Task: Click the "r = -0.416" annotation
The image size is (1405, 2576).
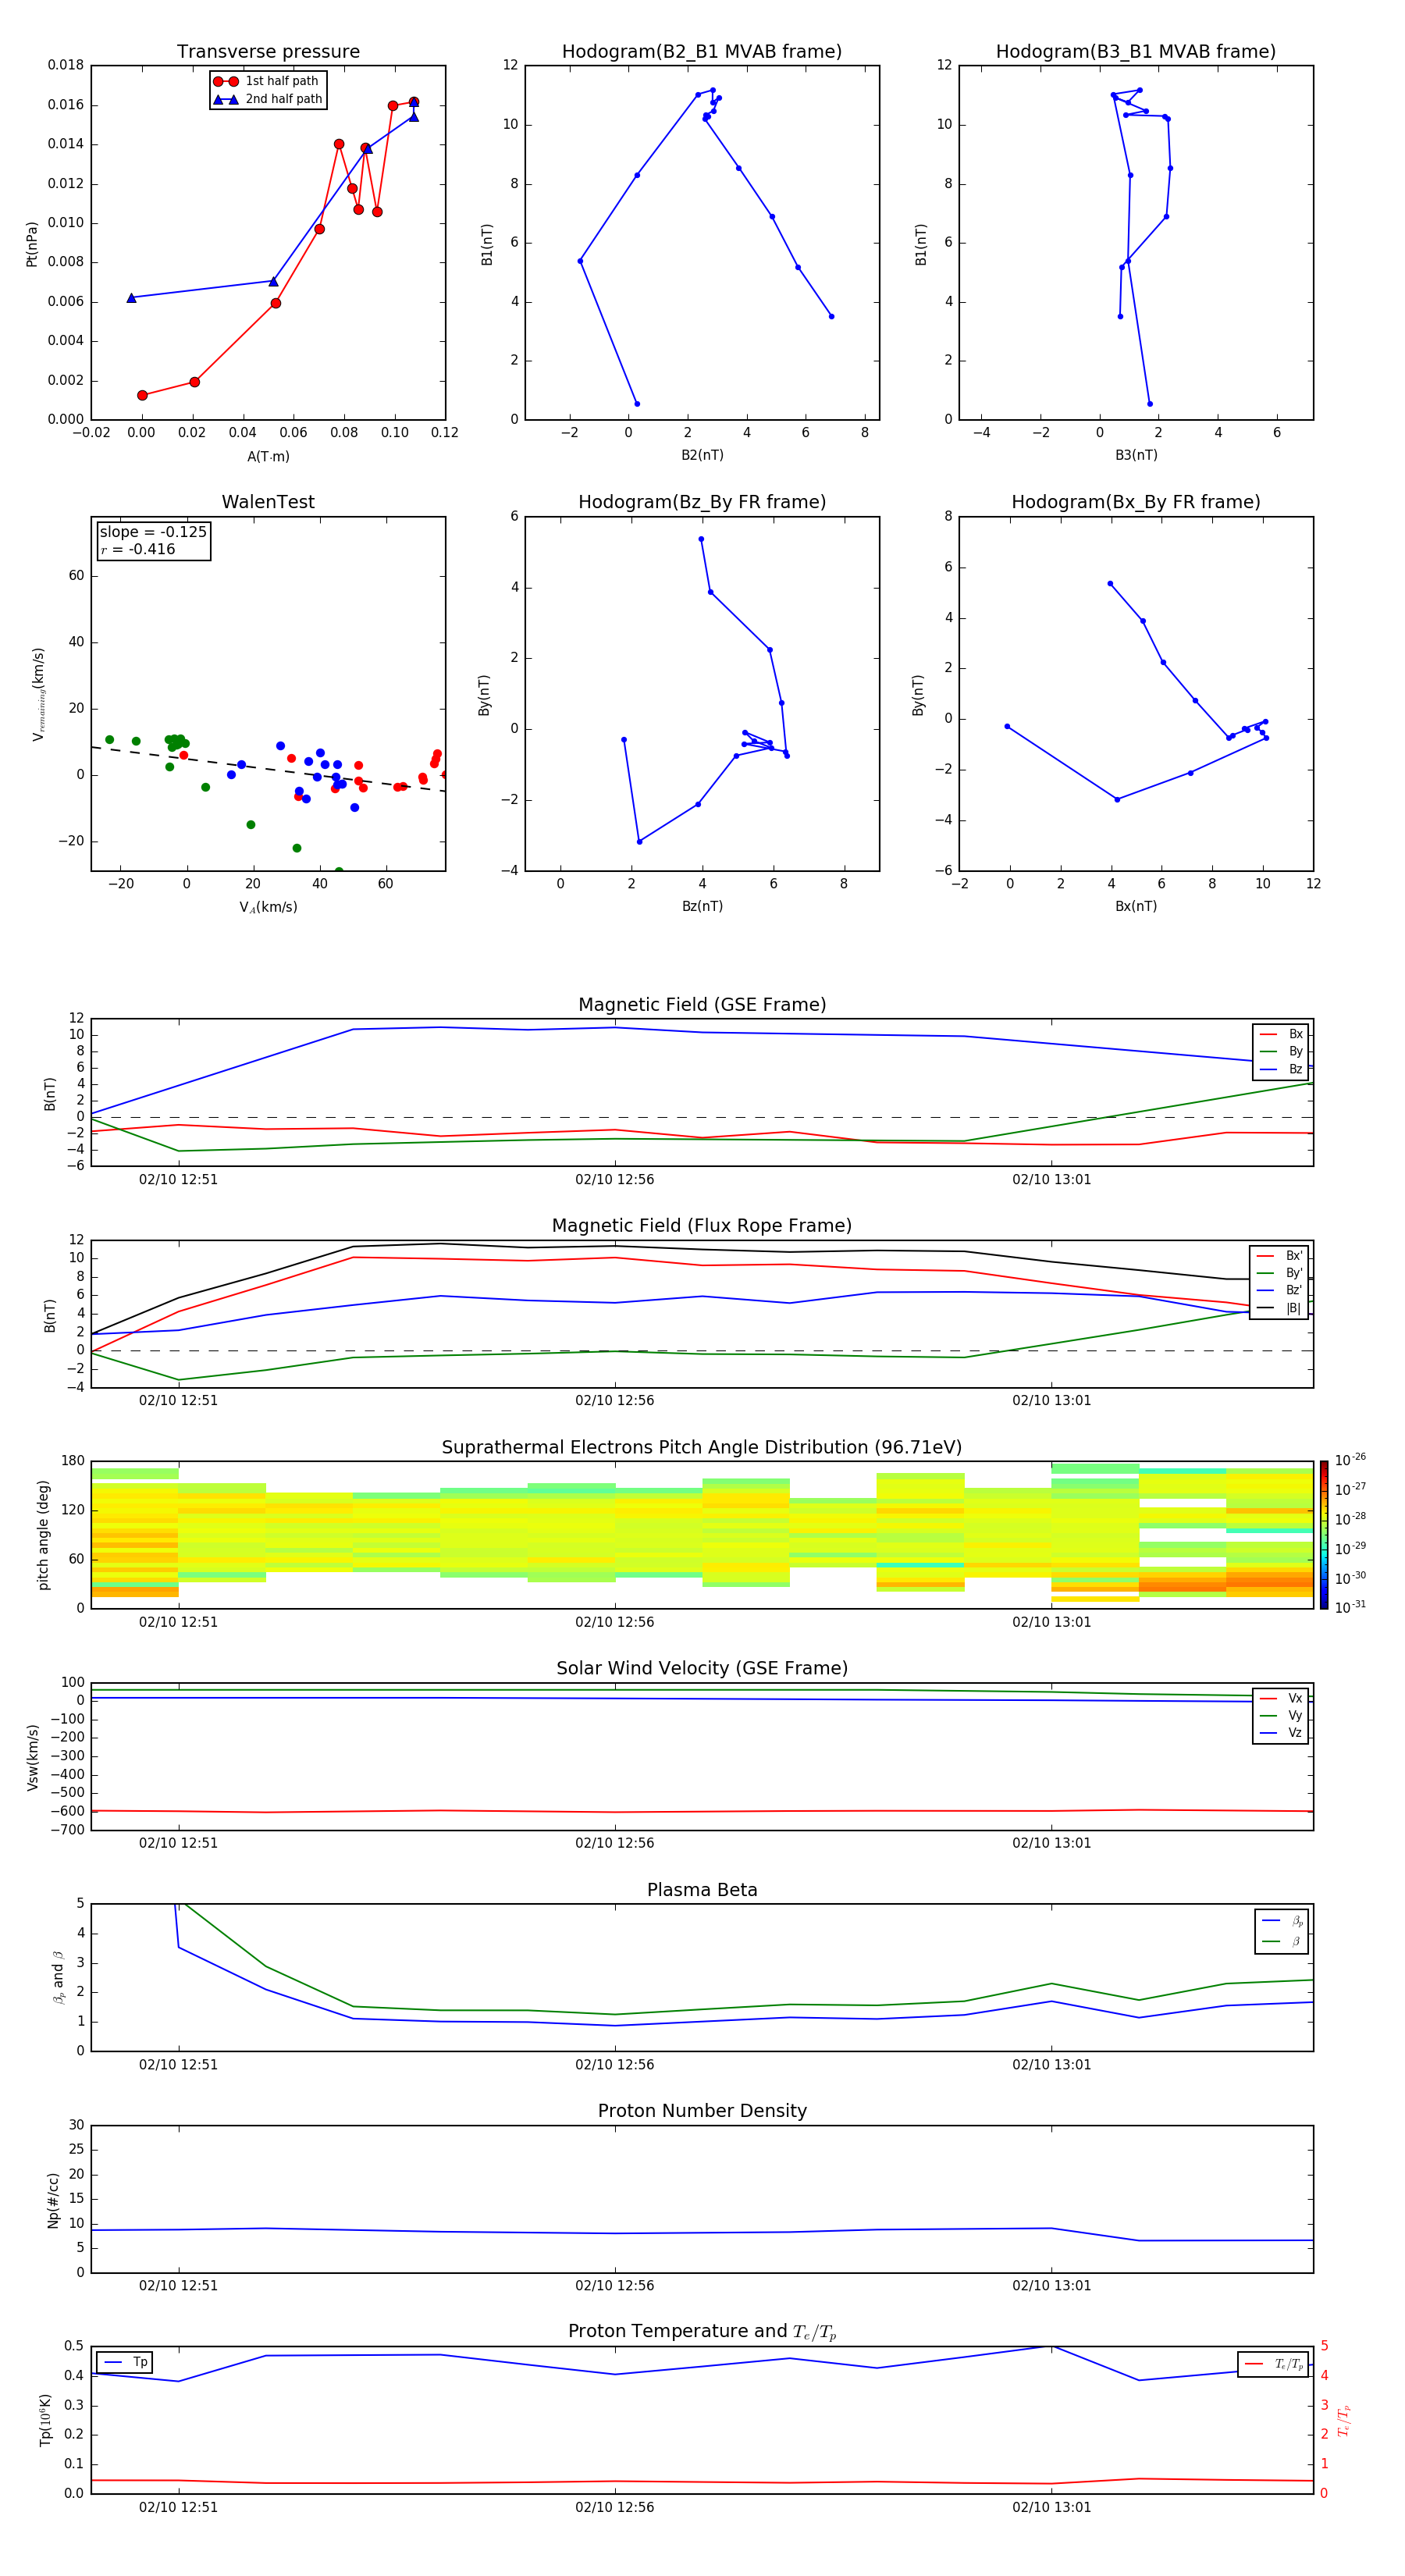Action: click(138, 549)
